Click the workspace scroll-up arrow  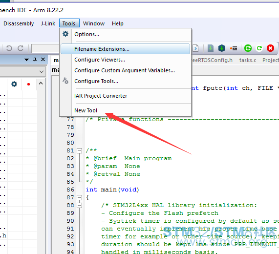point(41,83)
